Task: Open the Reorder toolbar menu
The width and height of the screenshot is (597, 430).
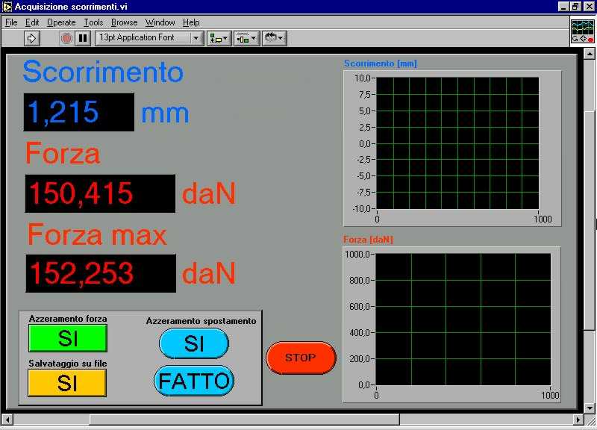Action: 274,38
